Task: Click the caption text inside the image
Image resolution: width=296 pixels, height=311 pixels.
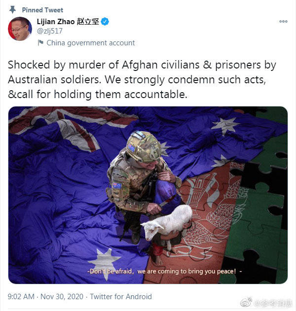Action: point(165,271)
